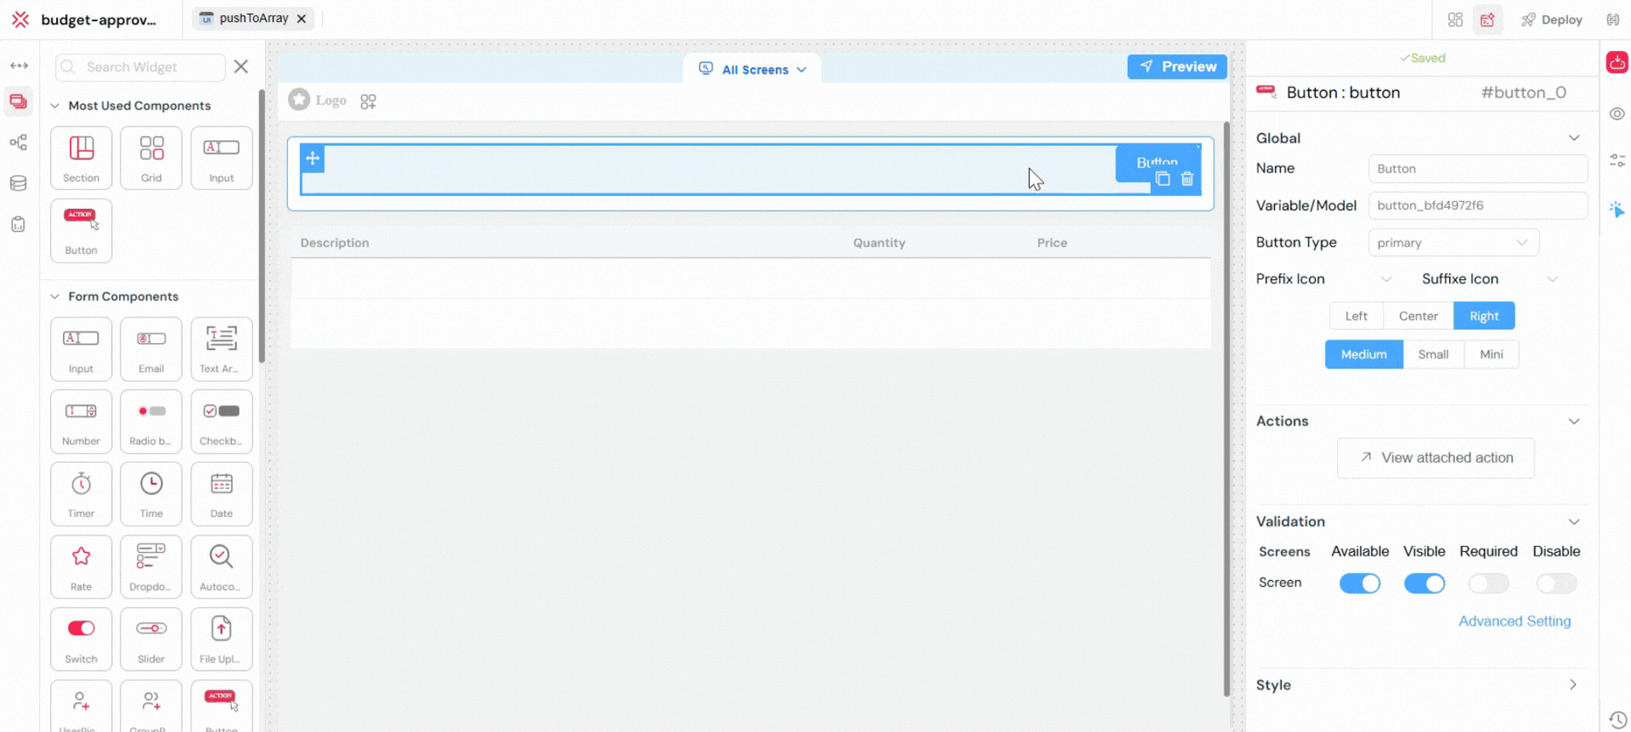The image size is (1631, 732).
Task: Open the Advanced Setting link
Action: [1514, 621]
